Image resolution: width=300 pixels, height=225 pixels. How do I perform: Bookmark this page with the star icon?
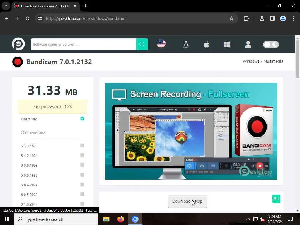[231, 18]
